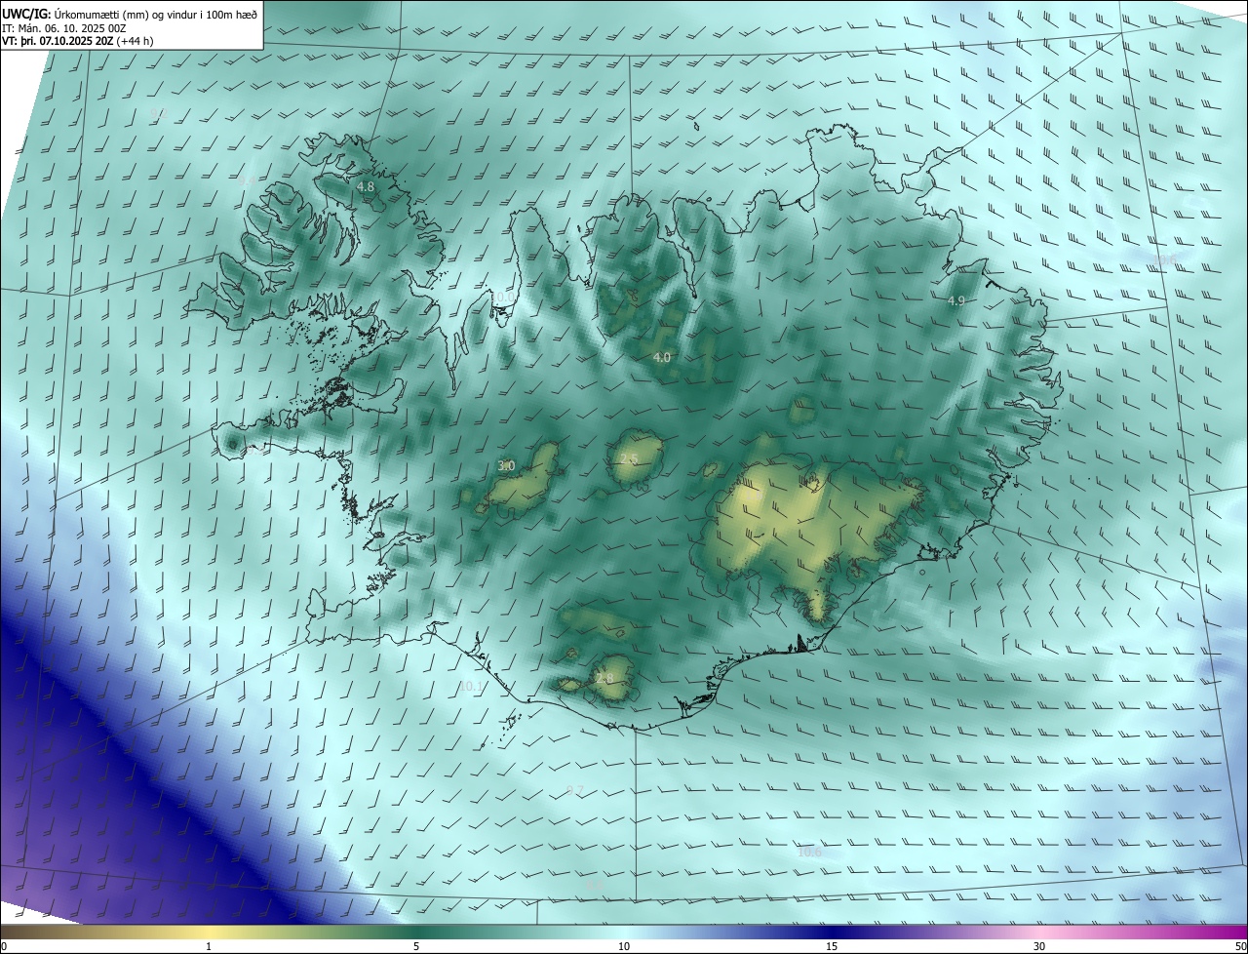
Task: Click the '5' tick on the color scale
Action: 416,946
